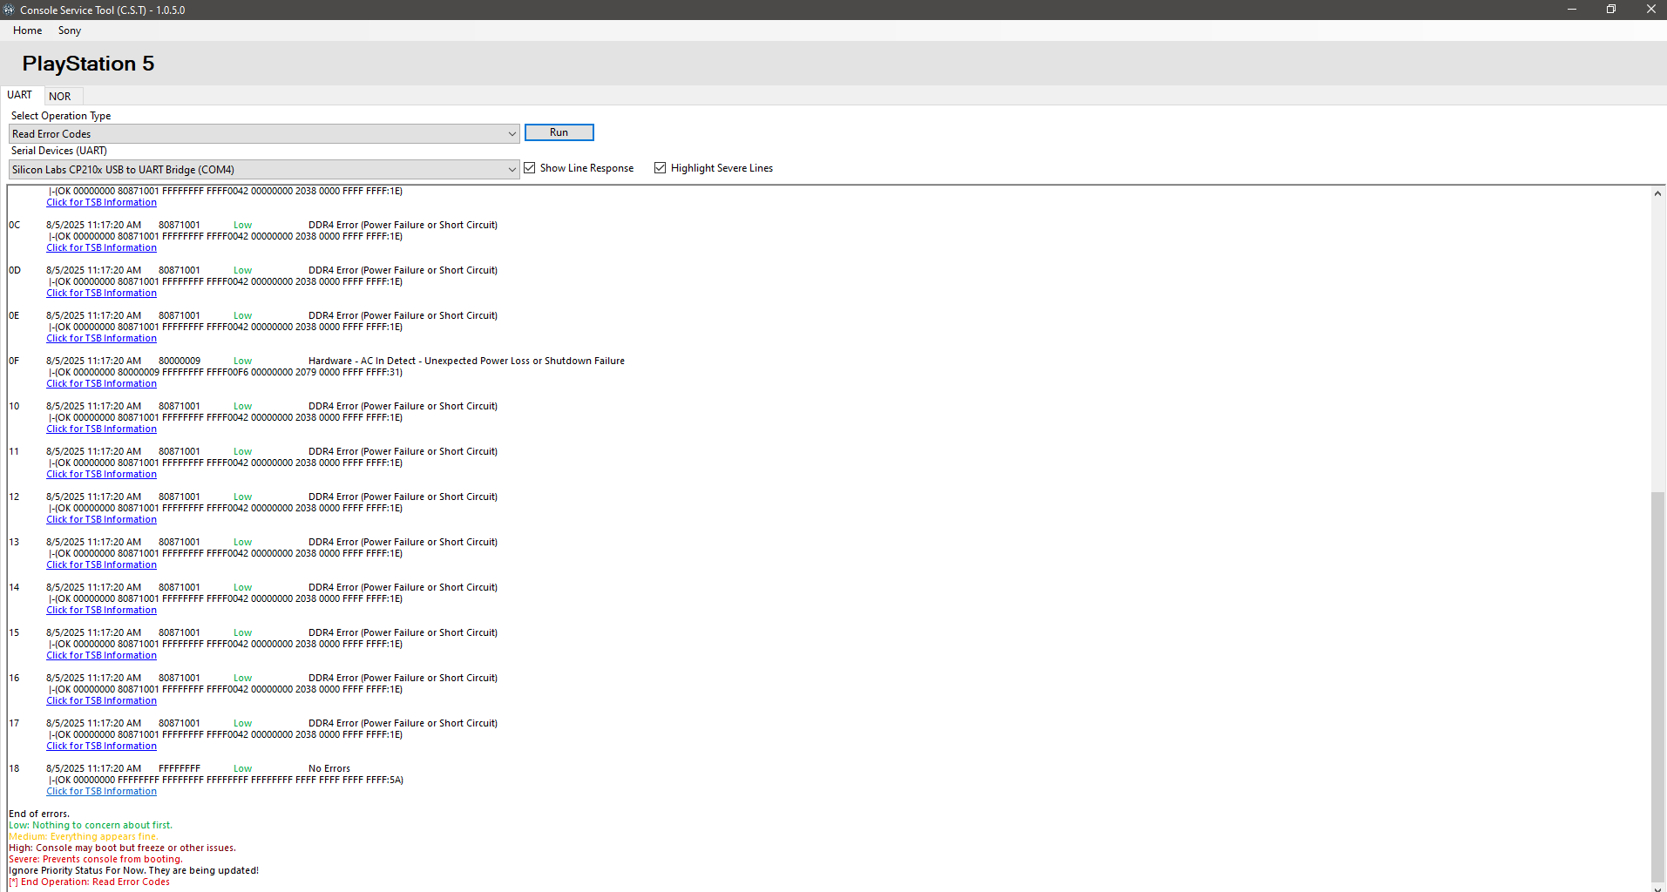Click 'Medium: Everything appears fine.' legend
Image resolution: width=1667 pixels, height=892 pixels.
[x=84, y=837]
